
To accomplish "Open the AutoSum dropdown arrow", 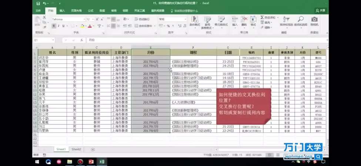I will (277, 18).
